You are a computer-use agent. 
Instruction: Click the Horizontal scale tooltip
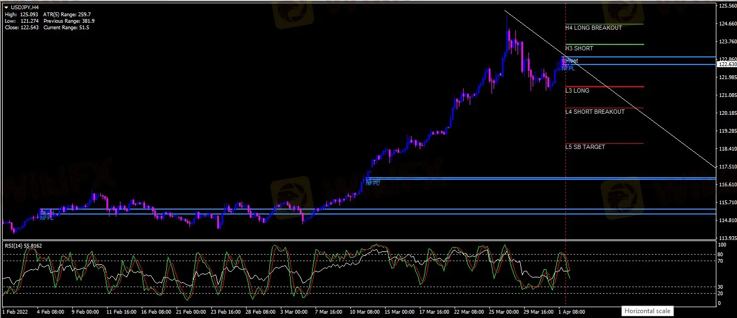[647, 311]
